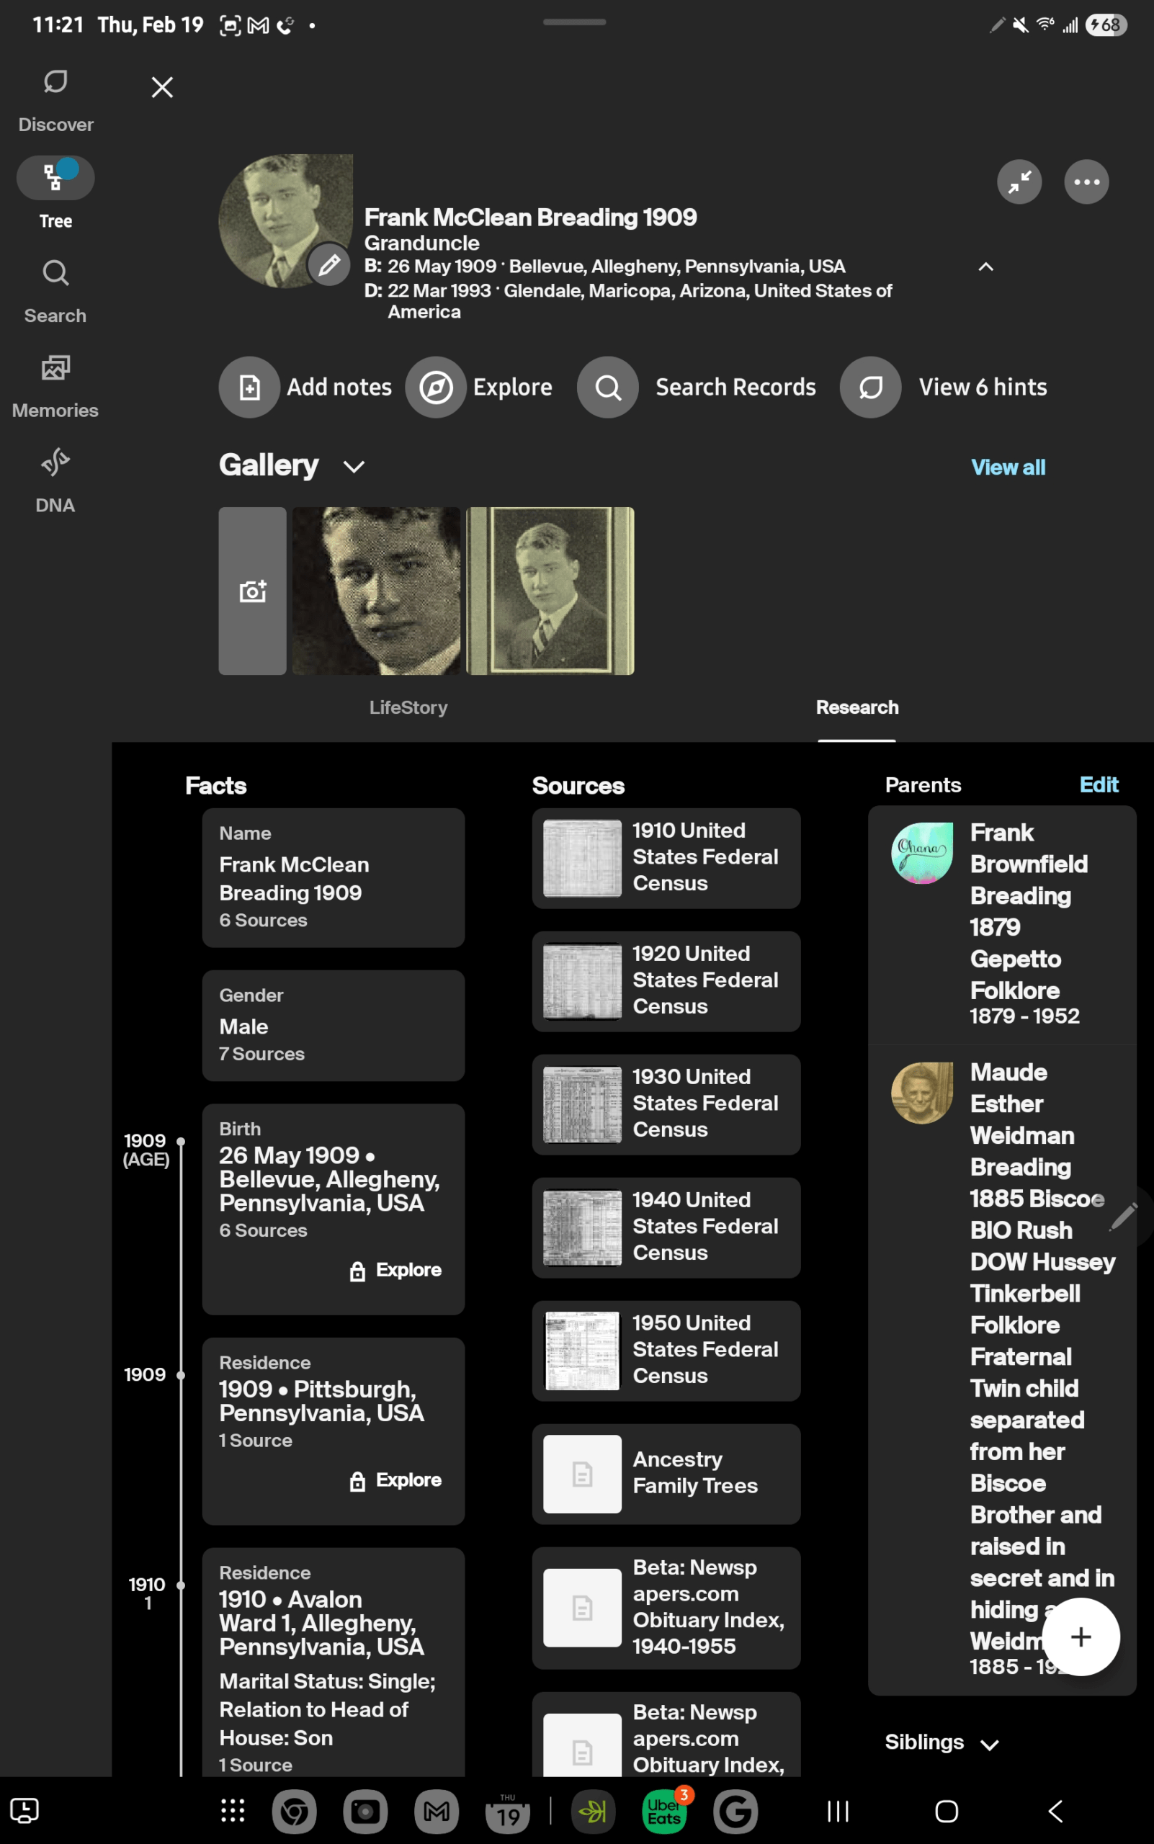Collapse Frank's profile details with the chevron

coord(985,268)
